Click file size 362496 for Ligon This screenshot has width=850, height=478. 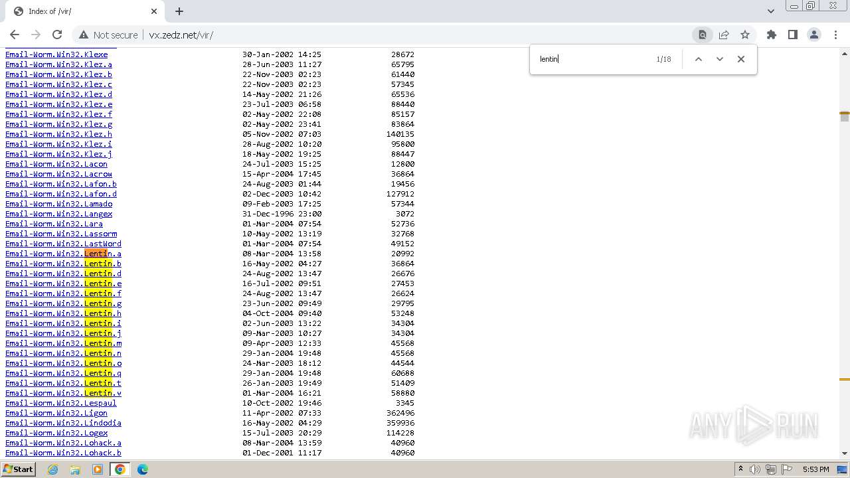tap(400, 413)
